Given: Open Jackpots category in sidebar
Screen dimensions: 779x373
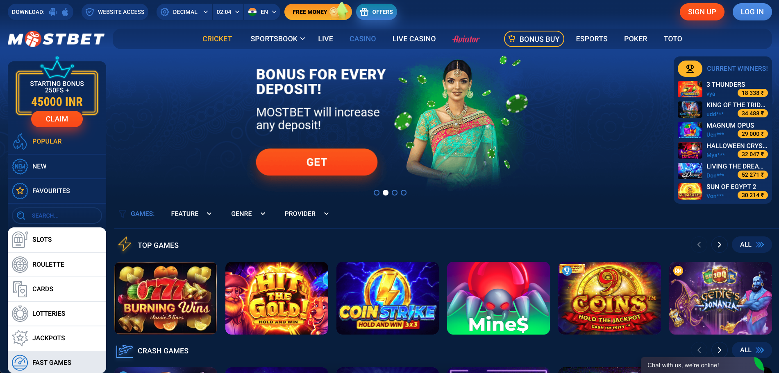Looking at the screenshot, I should point(57,338).
